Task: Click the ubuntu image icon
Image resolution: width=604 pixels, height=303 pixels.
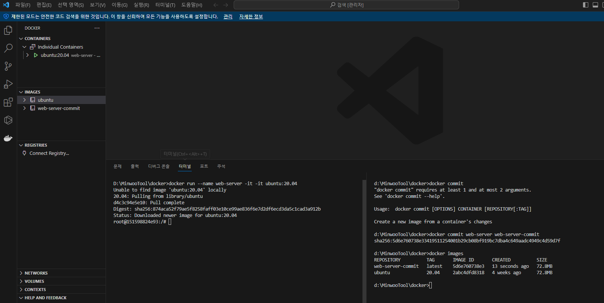Action: pyautogui.click(x=33, y=100)
